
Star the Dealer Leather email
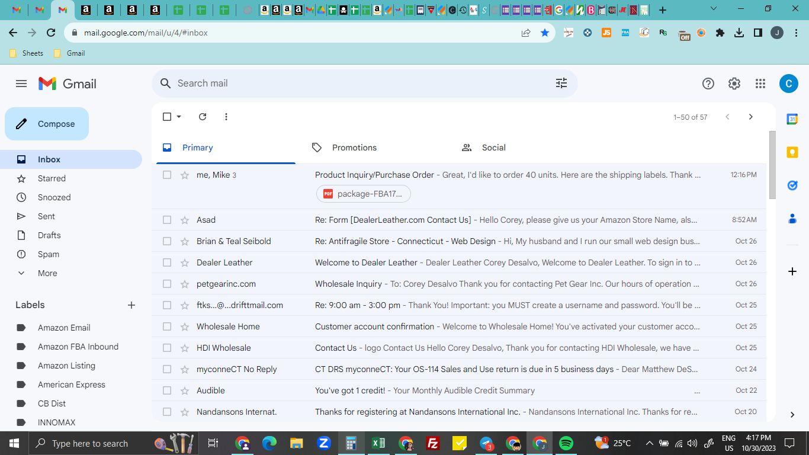click(x=185, y=262)
